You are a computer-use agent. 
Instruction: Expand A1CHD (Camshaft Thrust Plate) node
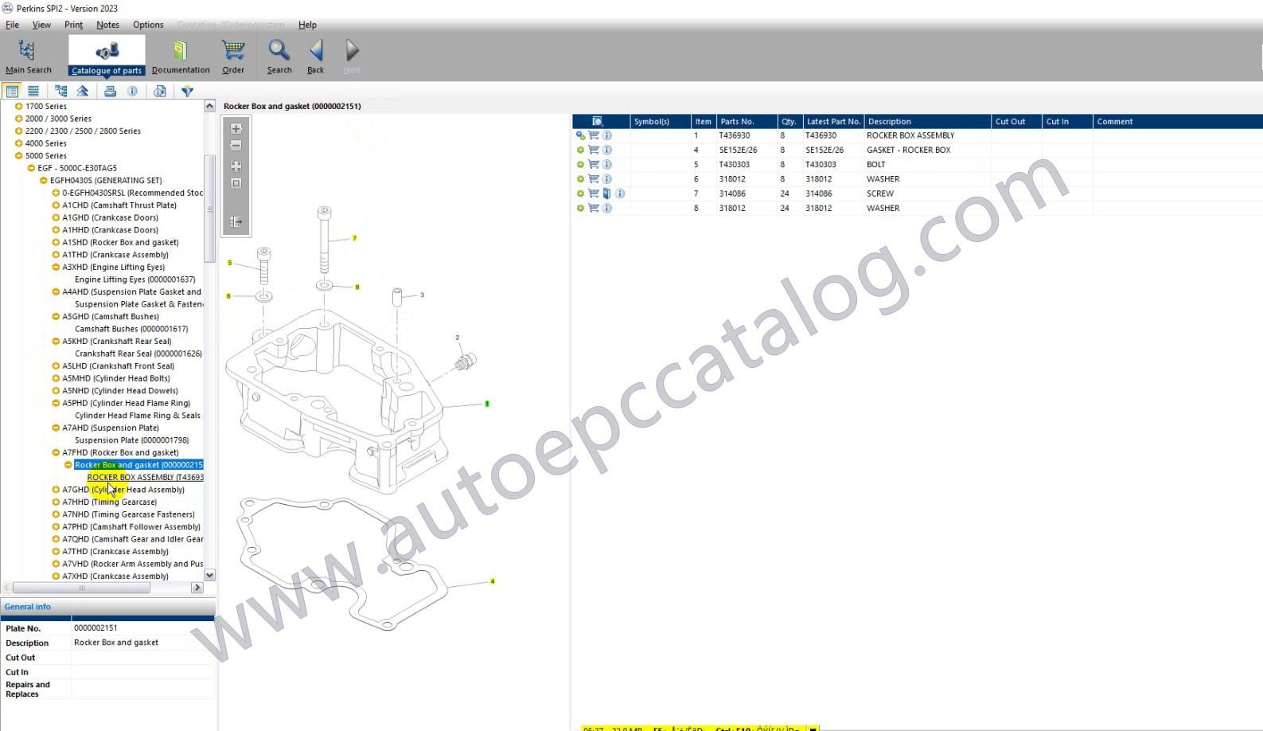pyautogui.click(x=56, y=205)
